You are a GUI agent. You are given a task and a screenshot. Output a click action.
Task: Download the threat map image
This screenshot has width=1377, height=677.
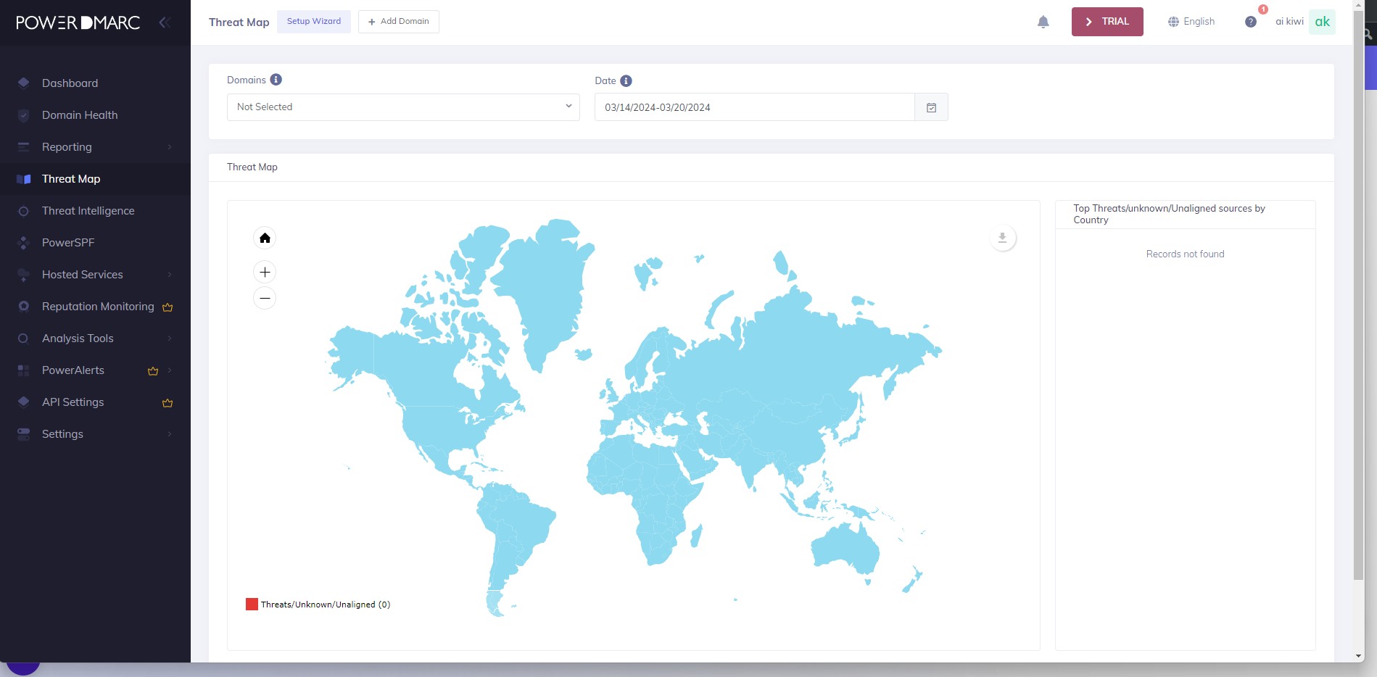[1002, 238]
